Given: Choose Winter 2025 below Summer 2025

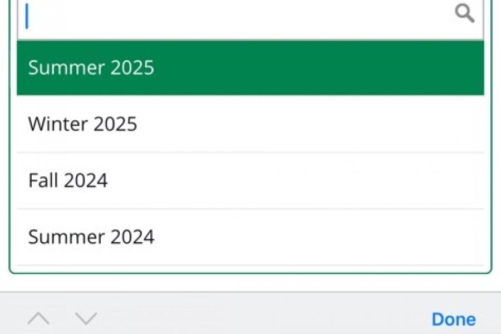Looking at the screenshot, I should (250, 124).
